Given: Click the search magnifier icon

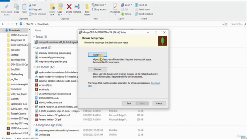Looking at the screenshot, I should [245, 24].
